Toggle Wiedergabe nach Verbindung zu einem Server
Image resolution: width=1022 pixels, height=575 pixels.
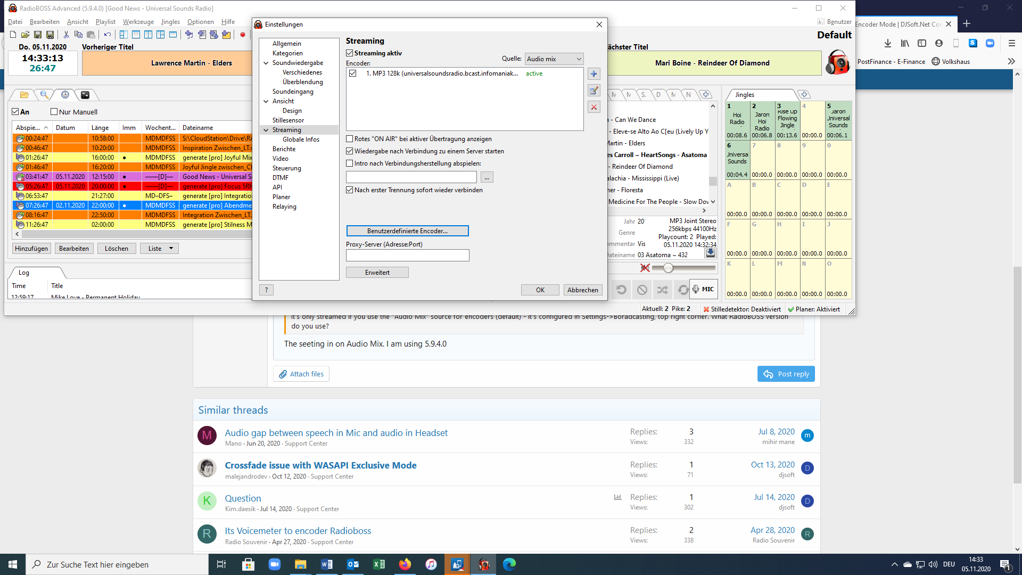click(350, 151)
